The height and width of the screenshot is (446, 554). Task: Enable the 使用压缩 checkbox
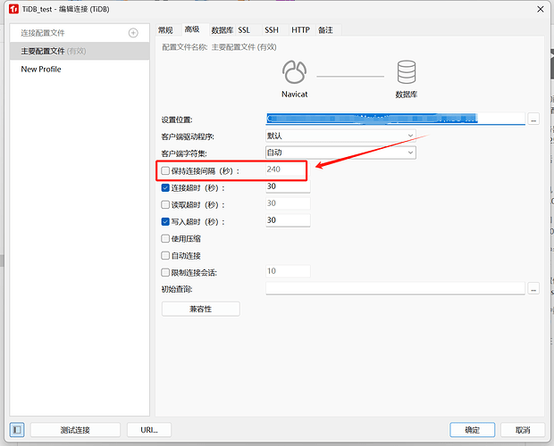click(x=165, y=239)
